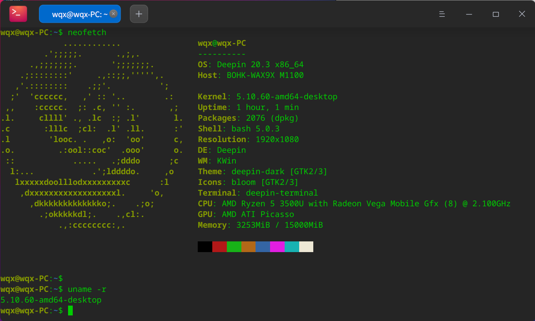
Task: Click the deepin-terminal app icon
Action: click(x=17, y=13)
